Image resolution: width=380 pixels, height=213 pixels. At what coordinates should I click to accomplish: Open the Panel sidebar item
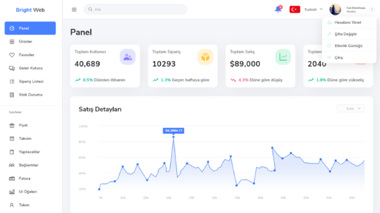tap(30, 28)
